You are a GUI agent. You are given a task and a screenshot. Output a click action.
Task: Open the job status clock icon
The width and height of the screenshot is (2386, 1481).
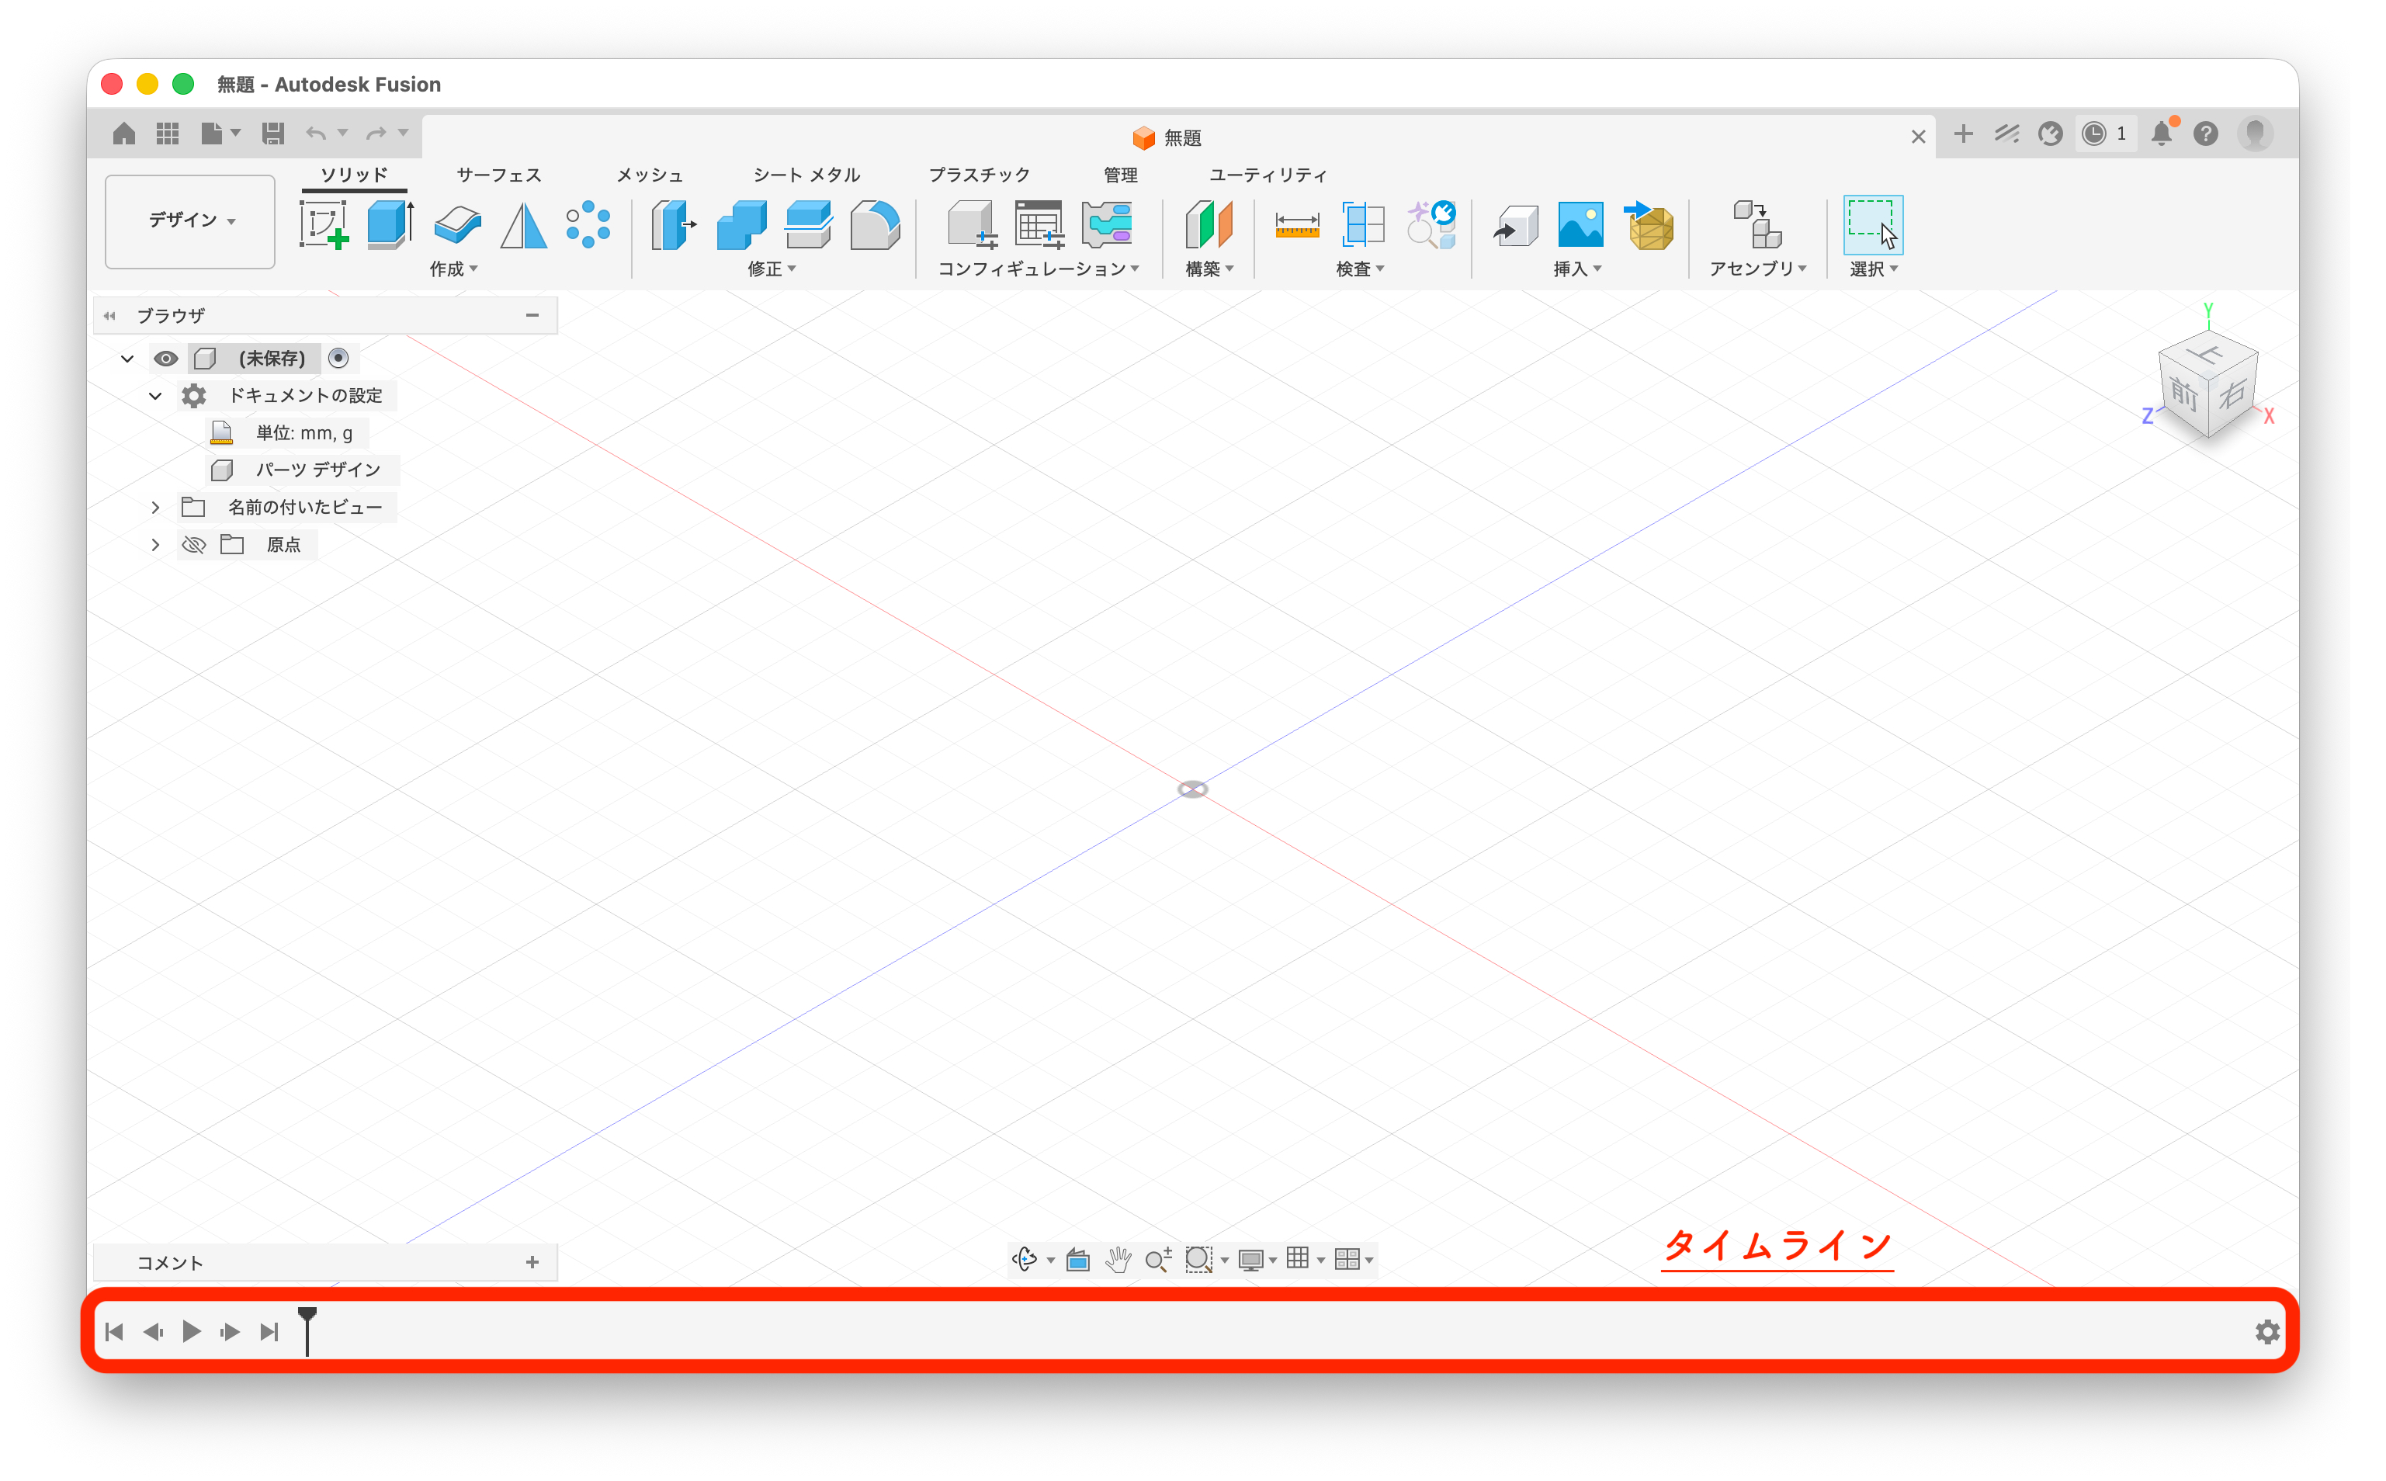point(2093,134)
